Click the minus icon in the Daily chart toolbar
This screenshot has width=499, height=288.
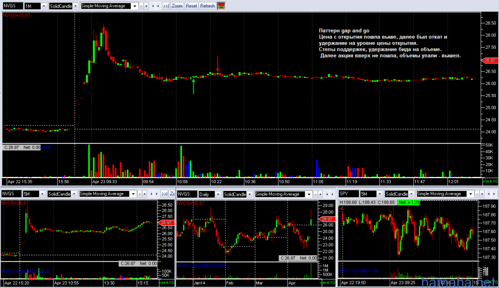click(316, 194)
